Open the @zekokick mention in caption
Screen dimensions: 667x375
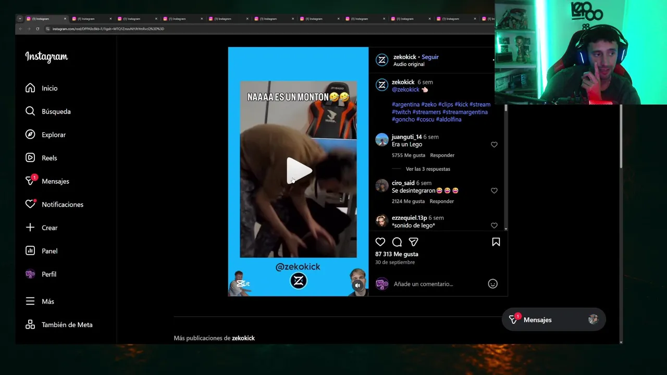(x=405, y=90)
